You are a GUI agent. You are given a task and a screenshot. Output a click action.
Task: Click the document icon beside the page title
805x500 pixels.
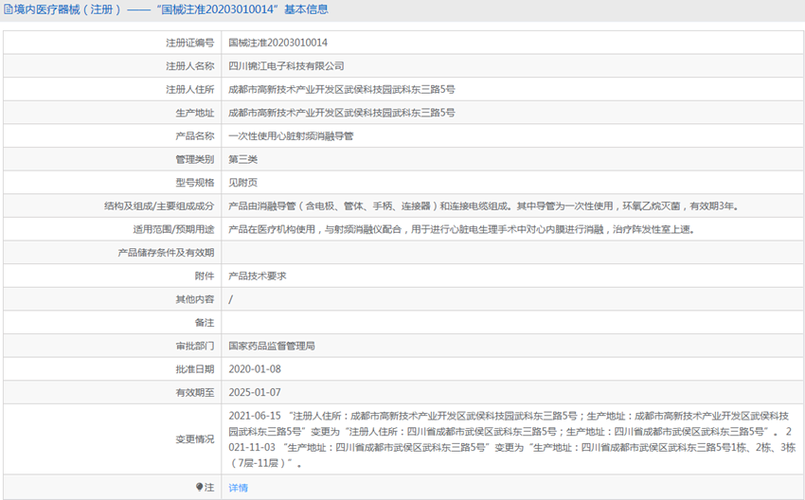(9, 9)
